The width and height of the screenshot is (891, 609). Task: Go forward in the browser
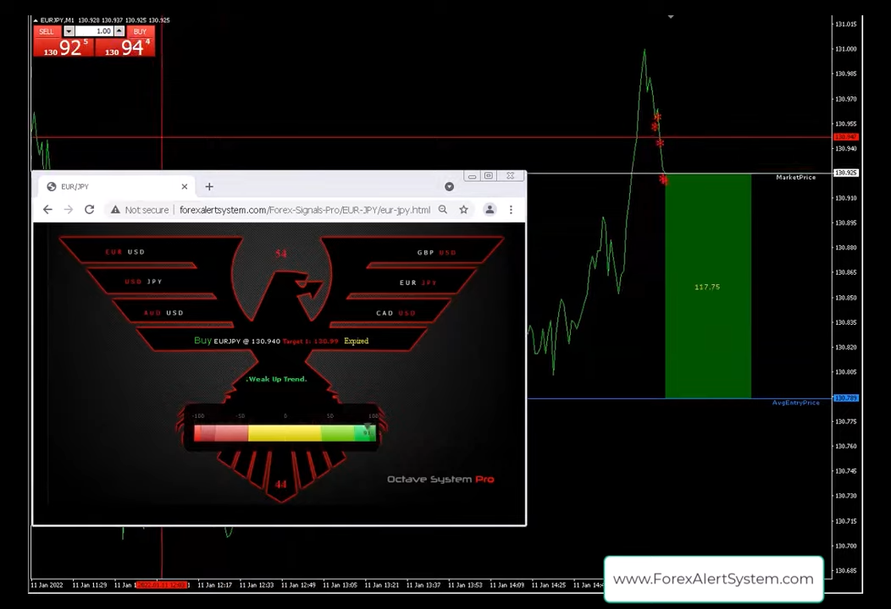point(69,210)
